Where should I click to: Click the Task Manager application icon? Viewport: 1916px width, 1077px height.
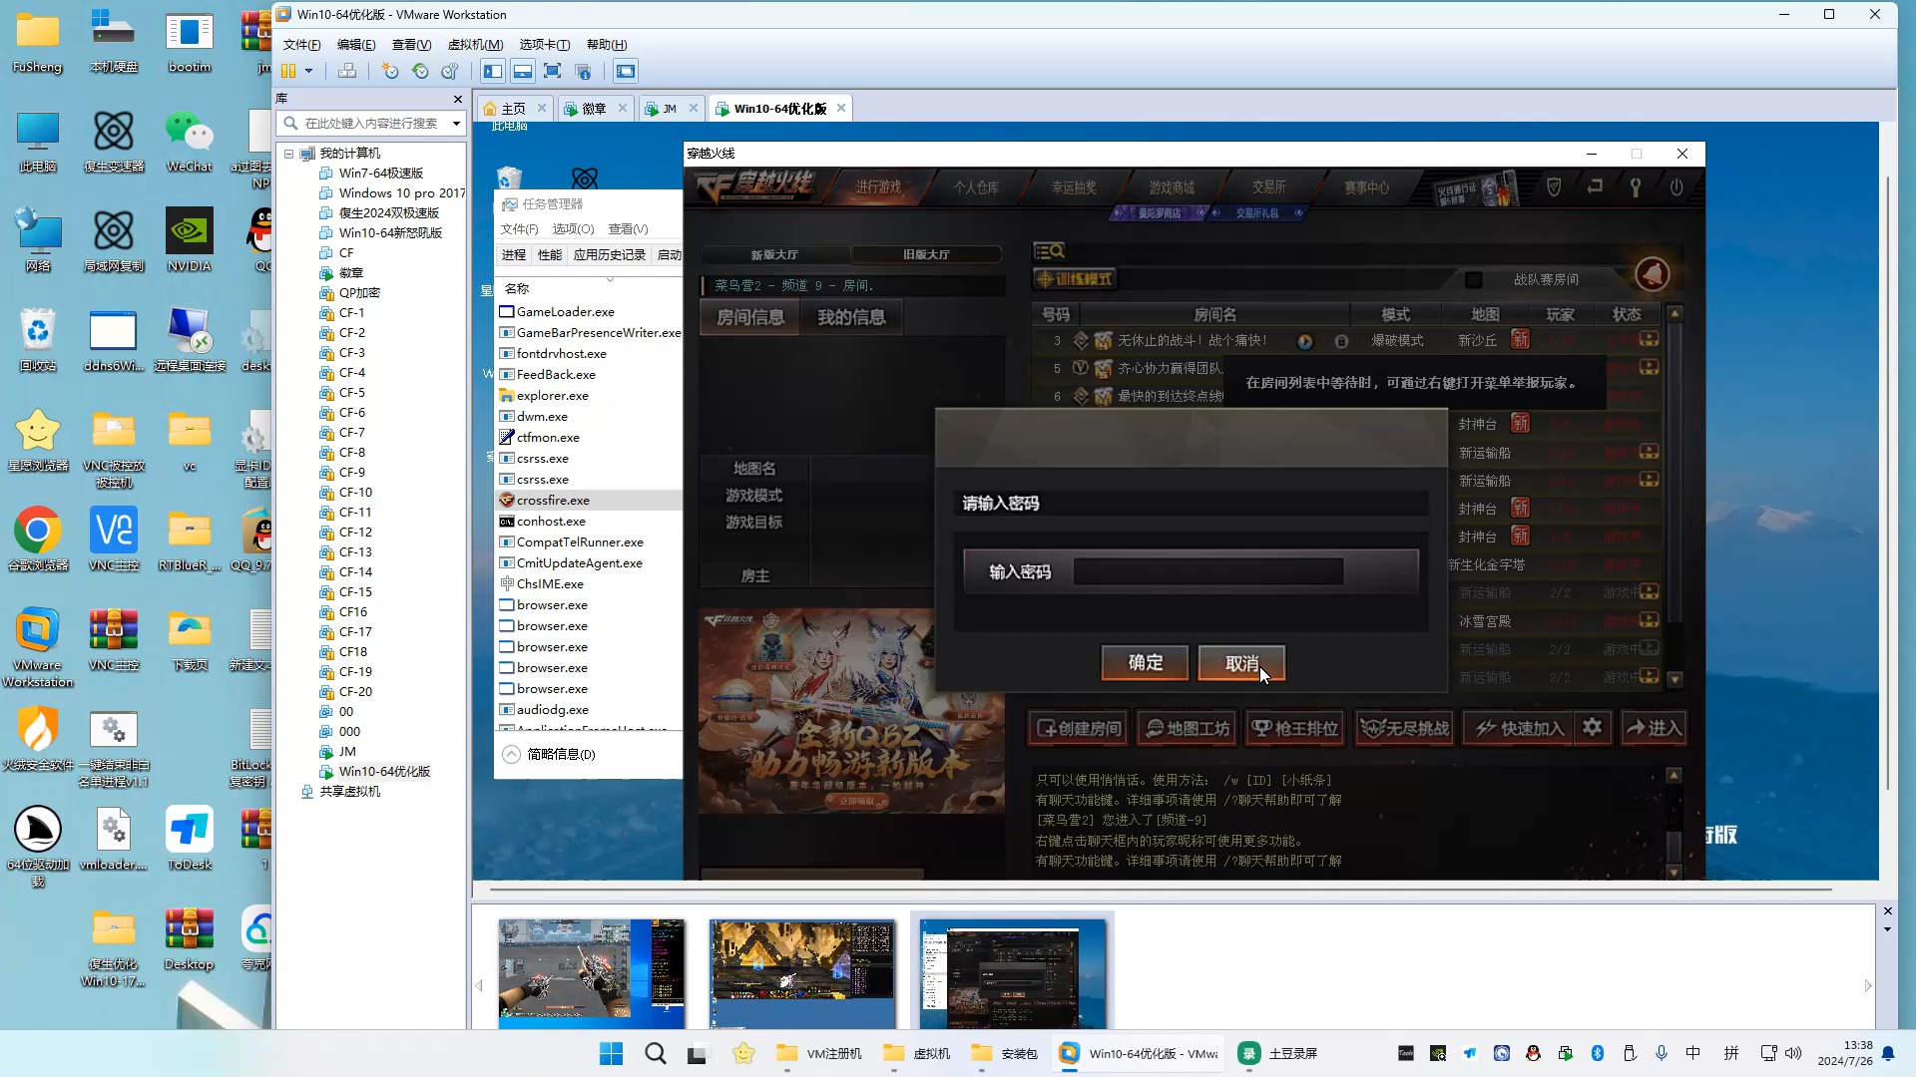click(511, 202)
